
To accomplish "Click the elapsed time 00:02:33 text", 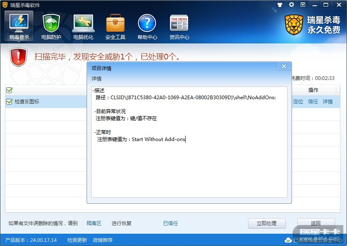I will click(x=325, y=78).
